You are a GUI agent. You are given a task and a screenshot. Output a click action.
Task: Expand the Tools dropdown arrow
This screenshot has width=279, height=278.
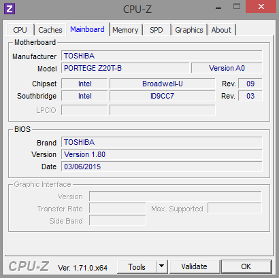(162, 266)
